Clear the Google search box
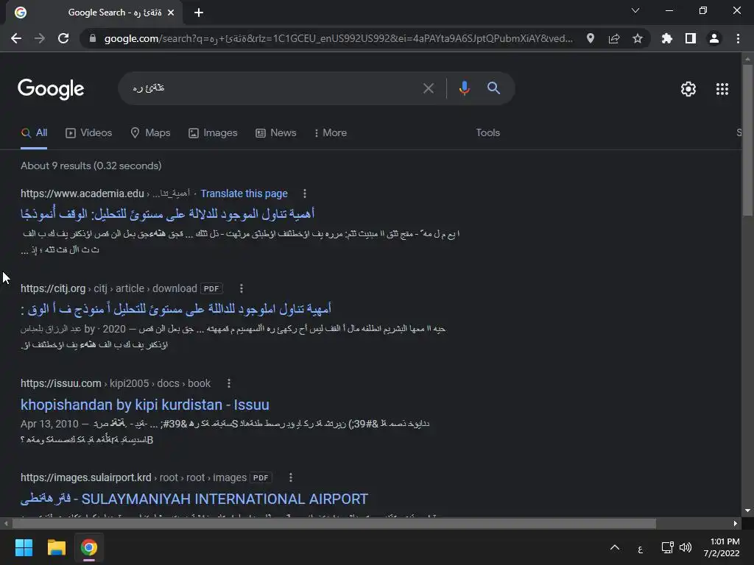Viewport: 754px width, 565px height. tap(429, 88)
